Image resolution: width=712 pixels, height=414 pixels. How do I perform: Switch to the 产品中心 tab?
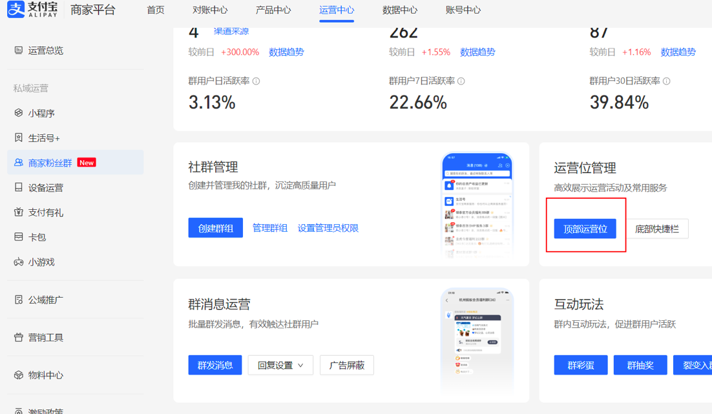[x=273, y=10]
